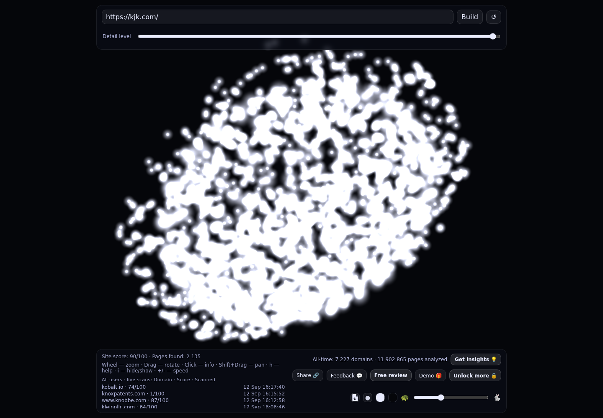Click the 12 Sep 16:12:58 timestamp
This screenshot has height=418, width=603.
point(264,400)
